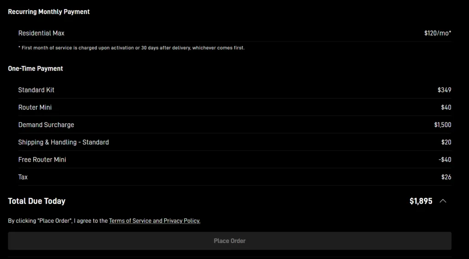Select the Free Router Mini discount label
The height and width of the screenshot is (259, 469).
pyautogui.click(x=42, y=159)
